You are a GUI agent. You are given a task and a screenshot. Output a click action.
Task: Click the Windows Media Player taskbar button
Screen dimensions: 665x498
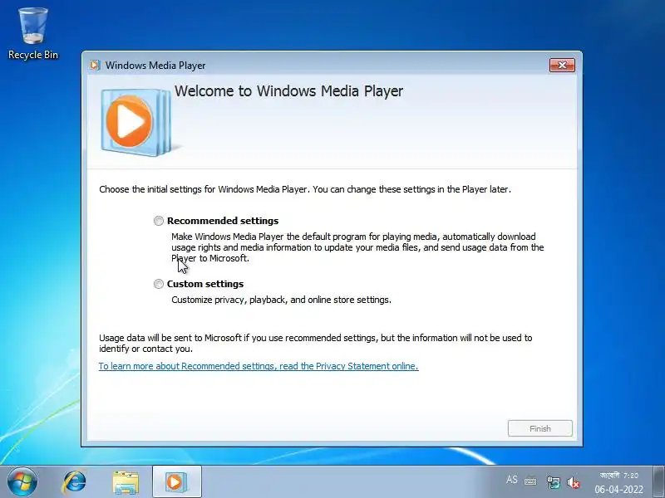point(176,482)
